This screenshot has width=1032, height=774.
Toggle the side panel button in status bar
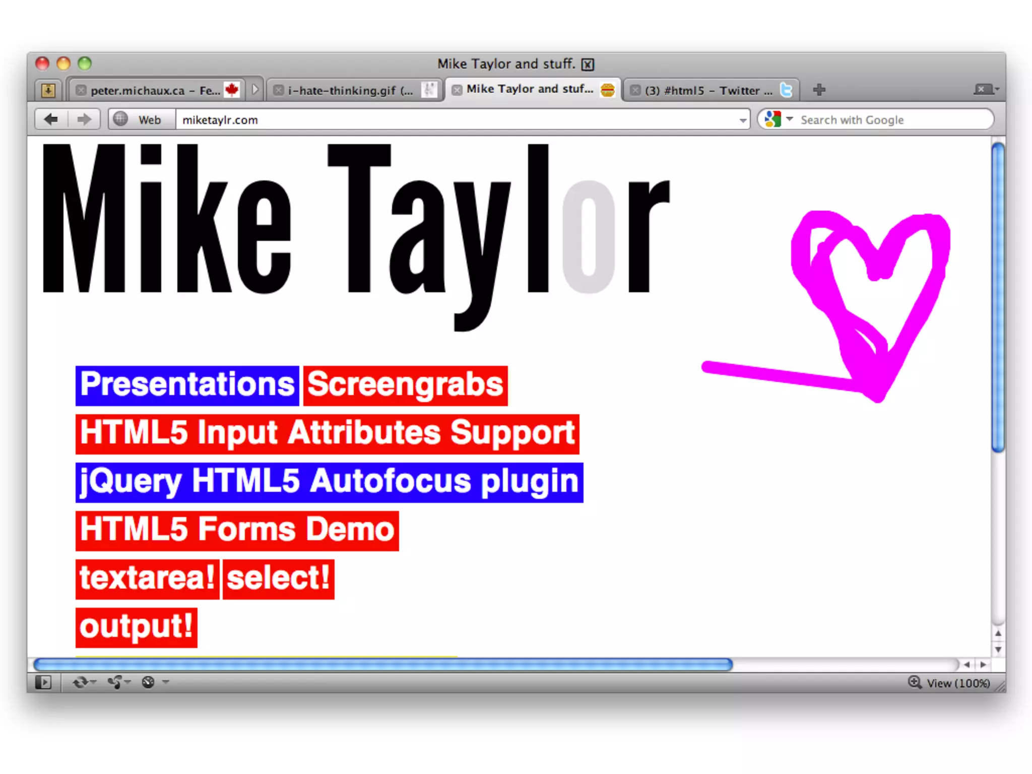tap(43, 682)
